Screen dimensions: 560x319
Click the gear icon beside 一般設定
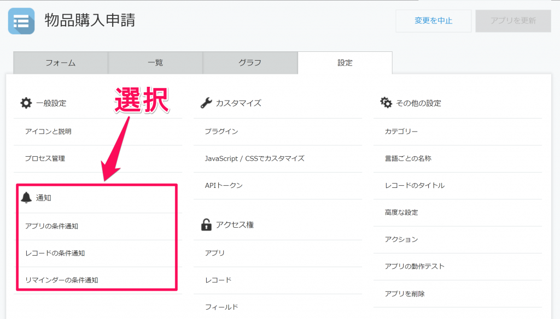pyautogui.click(x=26, y=103)
